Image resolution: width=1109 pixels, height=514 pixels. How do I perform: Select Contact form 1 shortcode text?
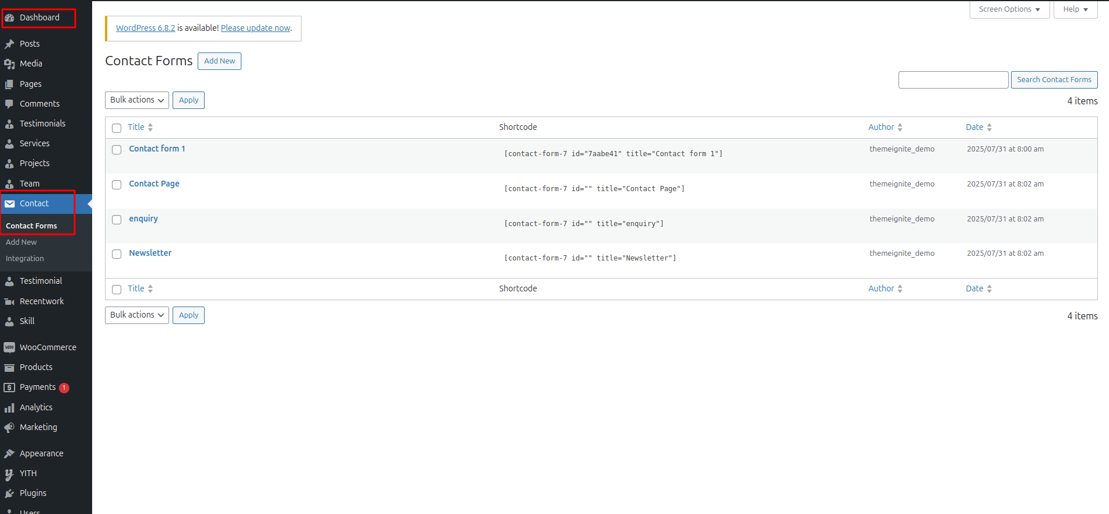pyautogui.click(x=613, y=154)
